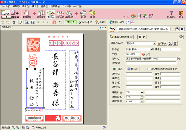Image resolution: width=186 pixels, height=130 pixels.
Task: Enable 連名・勤務先とも印刷する checkbox
Action: (149, 69)
